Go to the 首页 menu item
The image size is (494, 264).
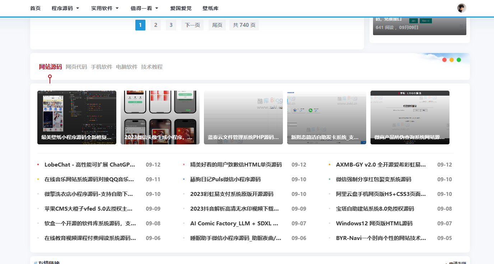pyautogui.click(x=36, y=8)
